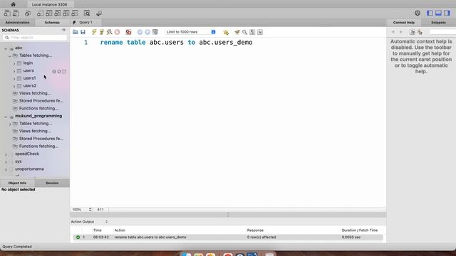Toggle word wrapping icon in editor toolbar
456x256 pixels.
pyautogui.click(x=260, y=32)
